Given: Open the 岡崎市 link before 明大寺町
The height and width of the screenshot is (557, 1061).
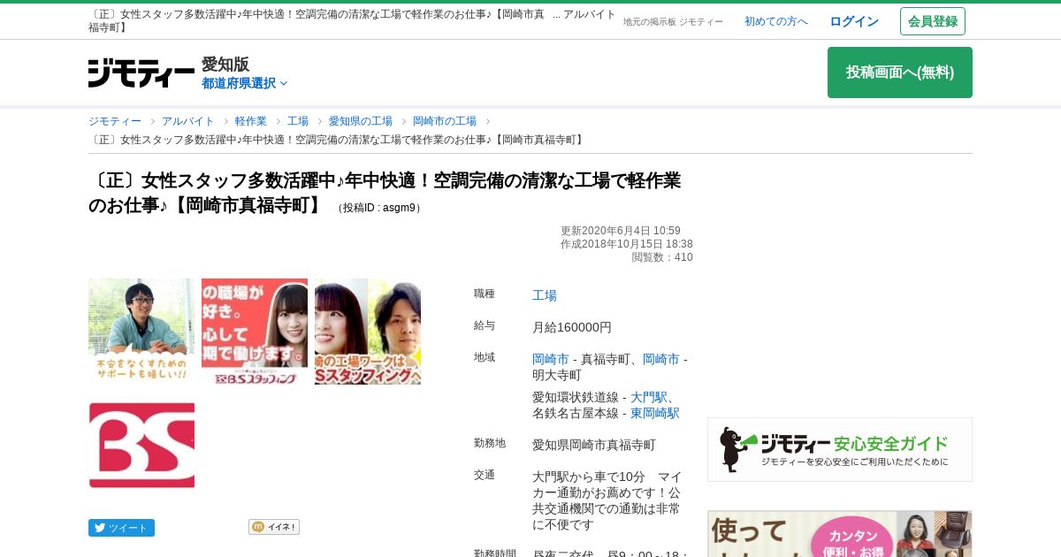Looking at the screenshot, I should tap(661, 359).
